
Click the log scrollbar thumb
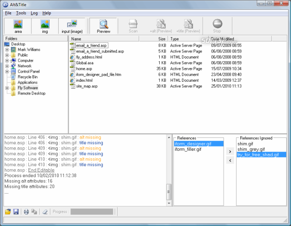(x=169, y=192)
